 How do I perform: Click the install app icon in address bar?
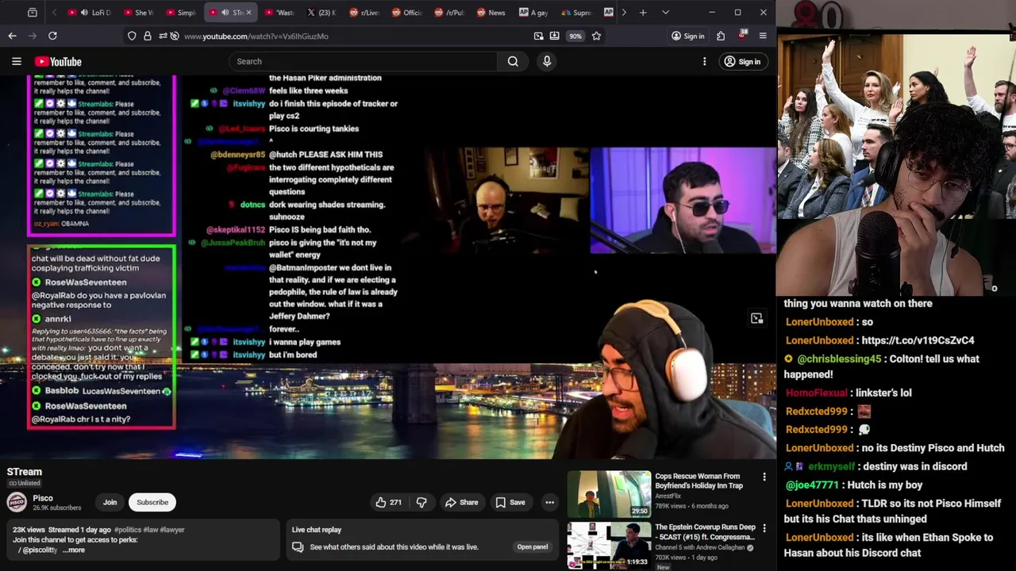554,36
